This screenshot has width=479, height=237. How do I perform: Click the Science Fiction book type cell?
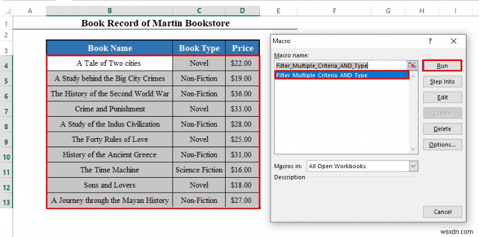coord(199,170)
